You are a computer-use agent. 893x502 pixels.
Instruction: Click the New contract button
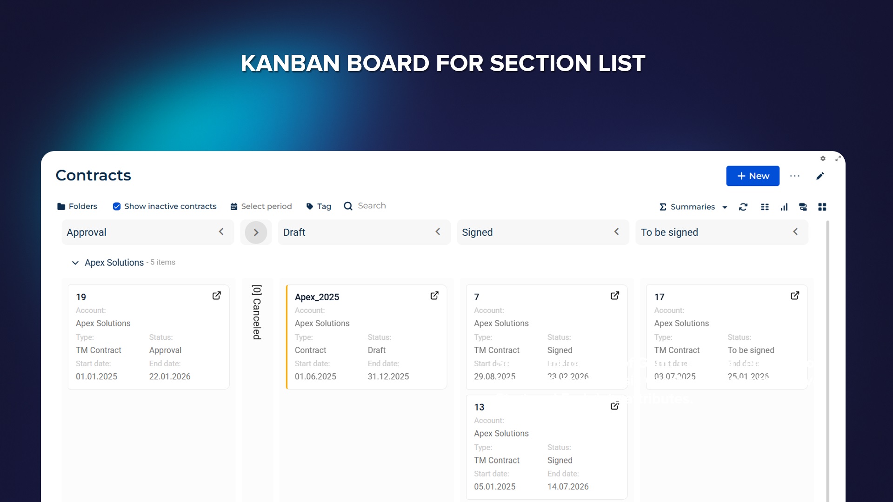pyautogui.click(x=753, y=176)
